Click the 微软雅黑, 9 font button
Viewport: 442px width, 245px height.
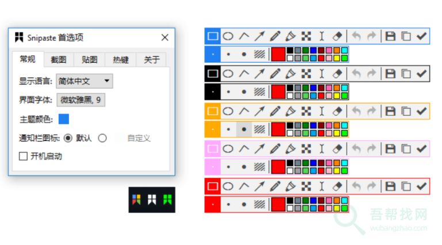81,100
